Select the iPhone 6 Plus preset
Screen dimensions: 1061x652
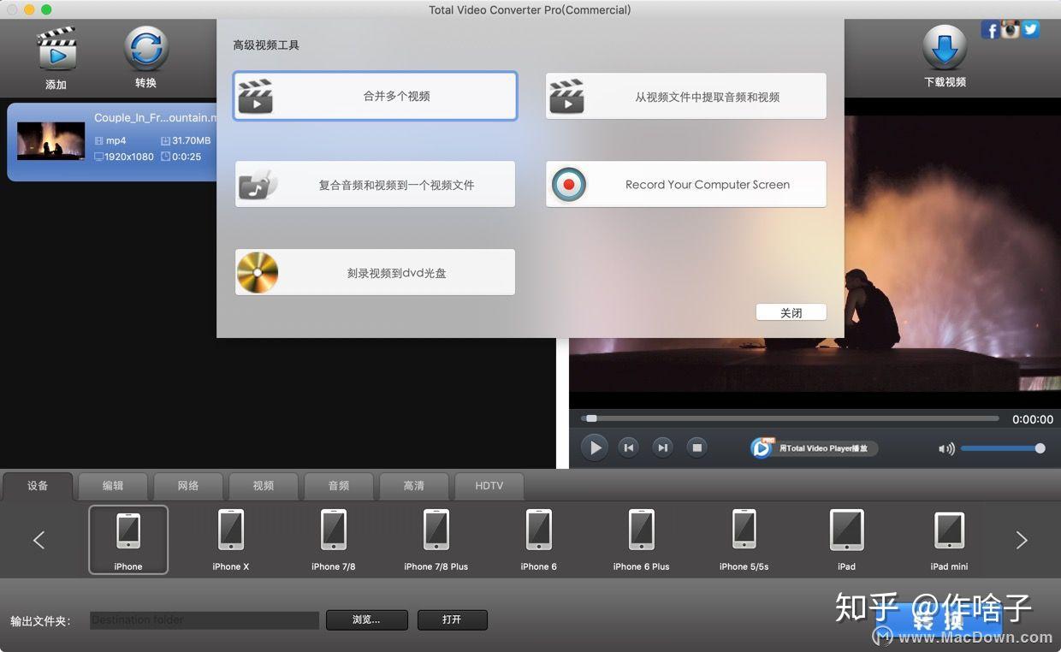(642, 540)
